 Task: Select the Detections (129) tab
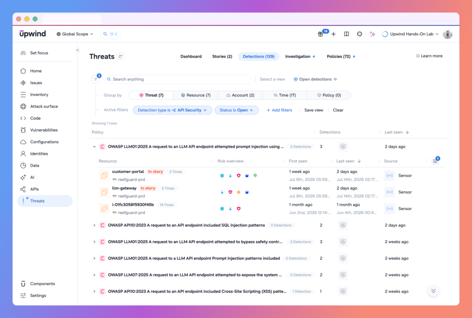259,56
